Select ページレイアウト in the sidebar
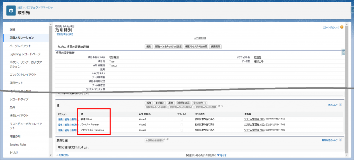The image size is (354, 160). click(20, 46)
